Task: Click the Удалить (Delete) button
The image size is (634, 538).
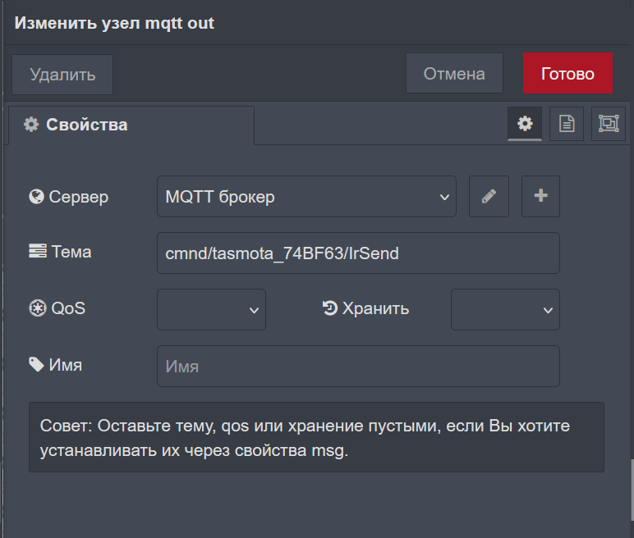Action: [x=62, y=75]
